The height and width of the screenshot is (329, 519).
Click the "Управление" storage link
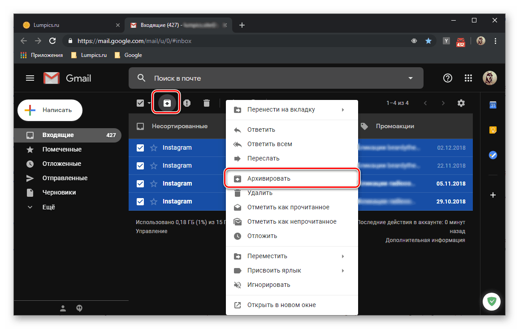pyautogui.click(x=151, y=231)
